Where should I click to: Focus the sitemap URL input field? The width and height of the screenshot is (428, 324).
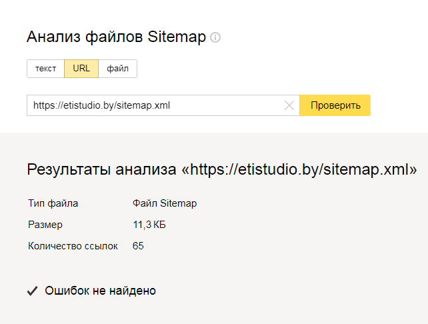[153, 105]
